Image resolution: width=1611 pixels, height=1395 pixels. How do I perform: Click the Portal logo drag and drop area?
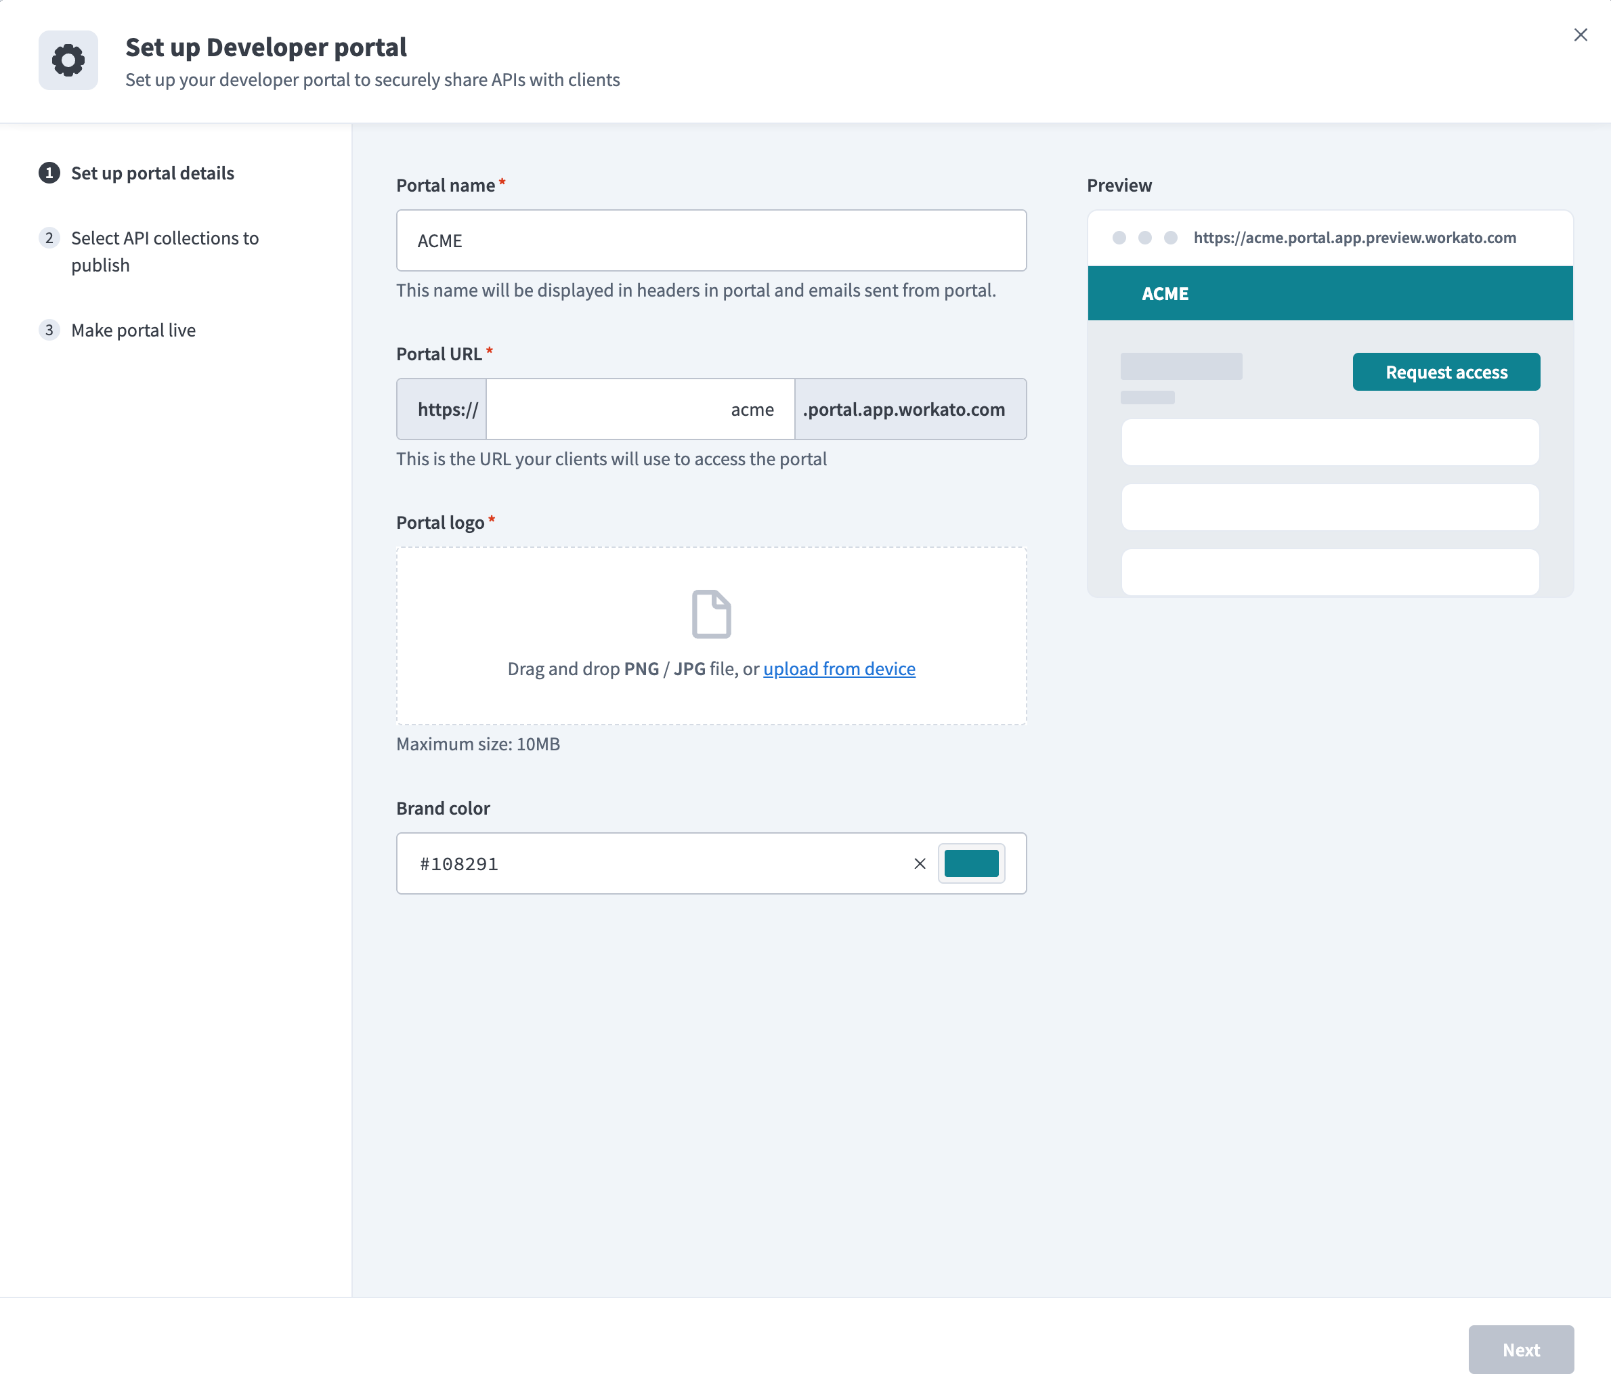point(710,635)
